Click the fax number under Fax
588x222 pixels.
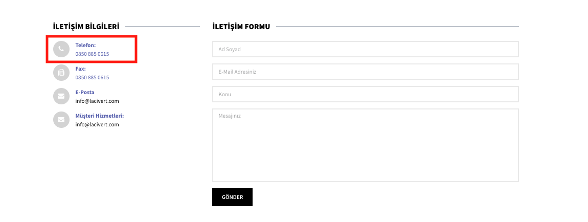coord(92,77)
